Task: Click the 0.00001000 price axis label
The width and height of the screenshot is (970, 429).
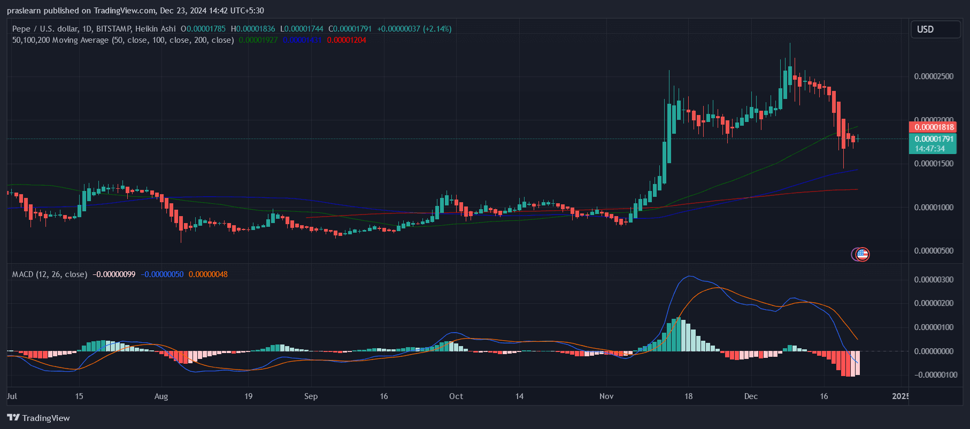Action: [934, 208]
